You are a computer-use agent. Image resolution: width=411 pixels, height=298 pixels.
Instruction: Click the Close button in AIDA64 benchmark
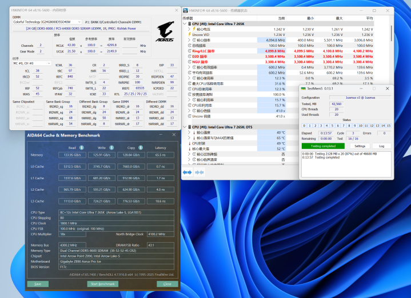(x=167, y=284)
